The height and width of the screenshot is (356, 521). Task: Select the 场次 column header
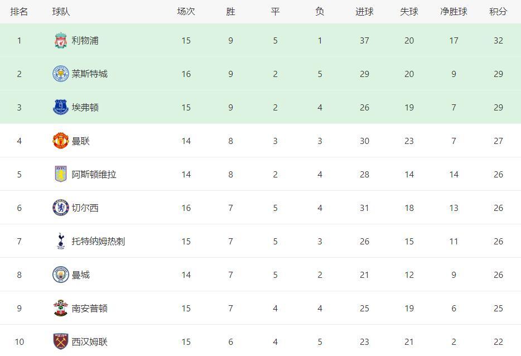186,12
